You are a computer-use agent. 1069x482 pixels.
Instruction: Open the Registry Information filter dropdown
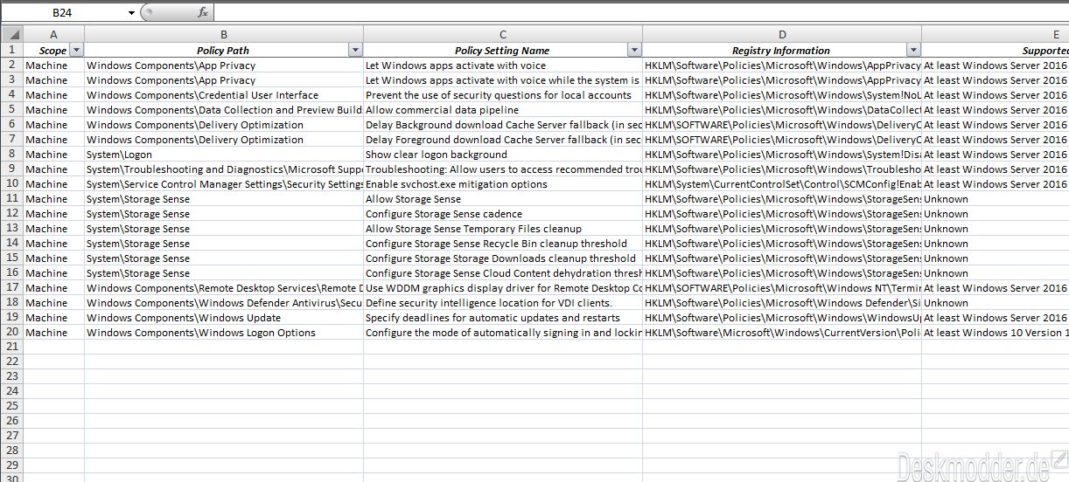(x=913, y=51)
